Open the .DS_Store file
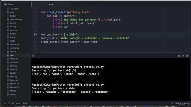 (x=14, y=9)
